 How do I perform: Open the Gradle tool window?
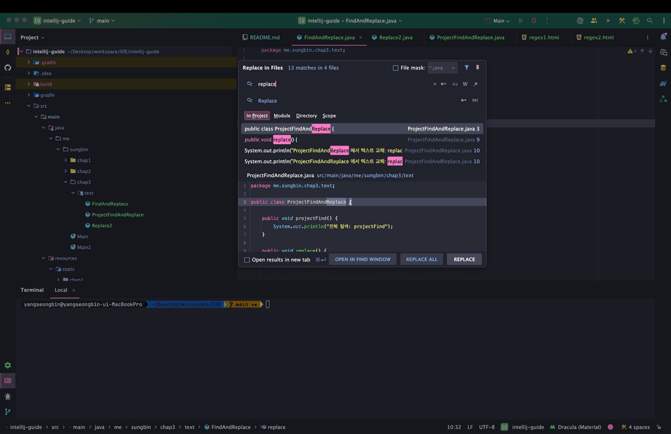click(x=663, y=83)
